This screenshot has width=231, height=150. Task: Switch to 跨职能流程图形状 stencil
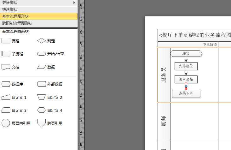point(39,23)
